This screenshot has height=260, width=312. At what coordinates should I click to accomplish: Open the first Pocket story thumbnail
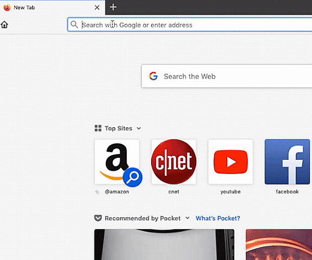click(x=164, y=244)
